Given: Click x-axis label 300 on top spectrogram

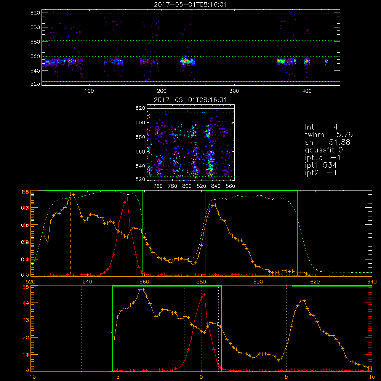Looking at the screenshot, I should click(x=234, y=91).
